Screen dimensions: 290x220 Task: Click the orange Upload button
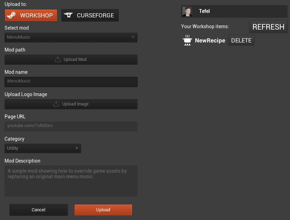pos(103,210)
